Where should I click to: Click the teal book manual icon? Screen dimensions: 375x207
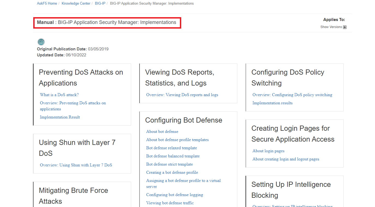41,42
